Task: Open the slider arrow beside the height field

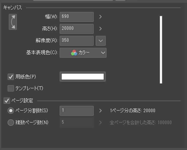Action: tap(100, 29)
